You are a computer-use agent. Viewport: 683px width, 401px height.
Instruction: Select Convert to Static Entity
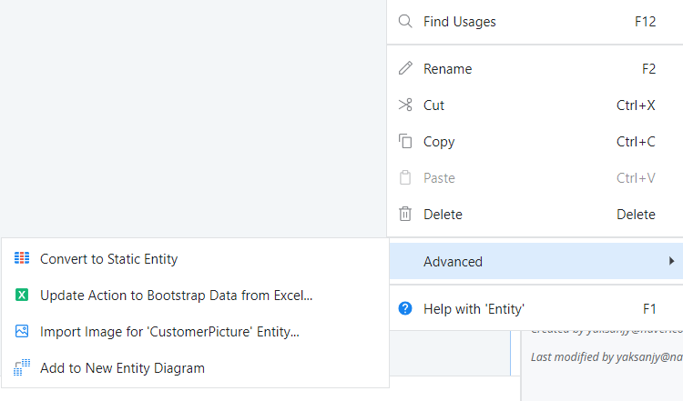(x=108, y=259)
